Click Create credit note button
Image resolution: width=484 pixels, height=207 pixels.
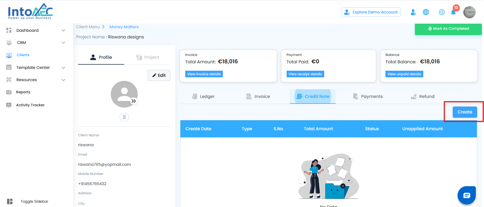point(465,112)
